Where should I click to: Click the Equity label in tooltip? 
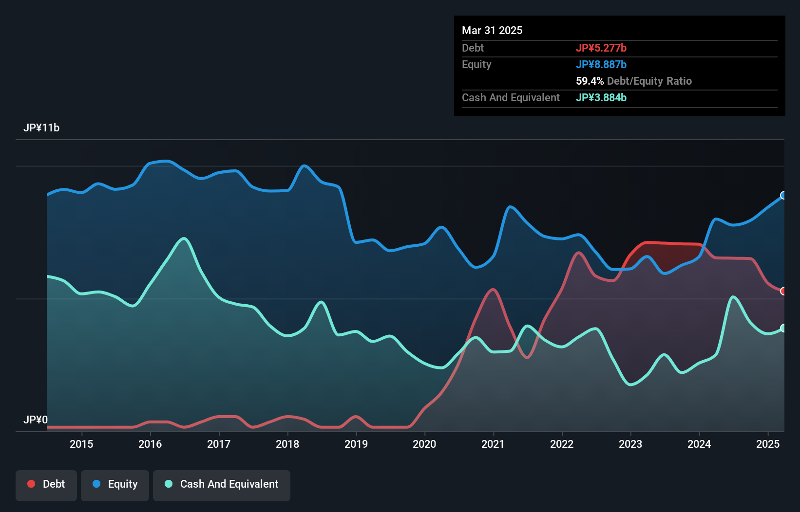point(476,65)
